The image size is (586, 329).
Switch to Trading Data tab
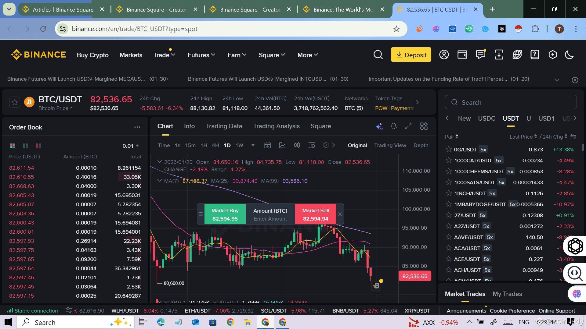pyautogui.click(x=224, y=126)
